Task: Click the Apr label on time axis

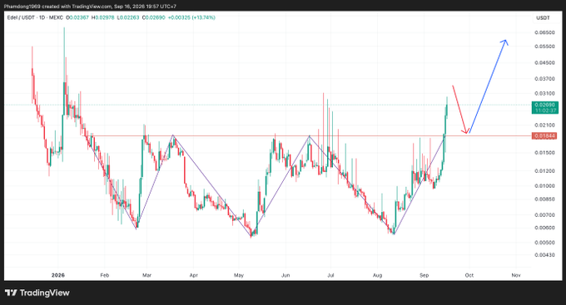Action: pos(193,275)
